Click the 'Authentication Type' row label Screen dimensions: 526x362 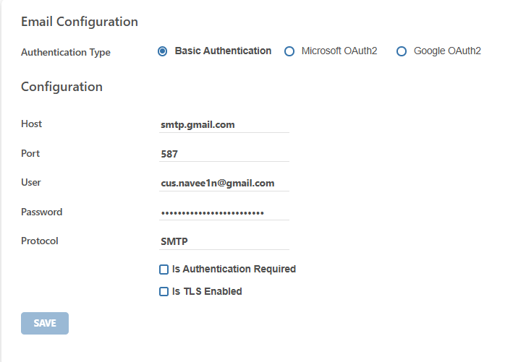point(66,53)
